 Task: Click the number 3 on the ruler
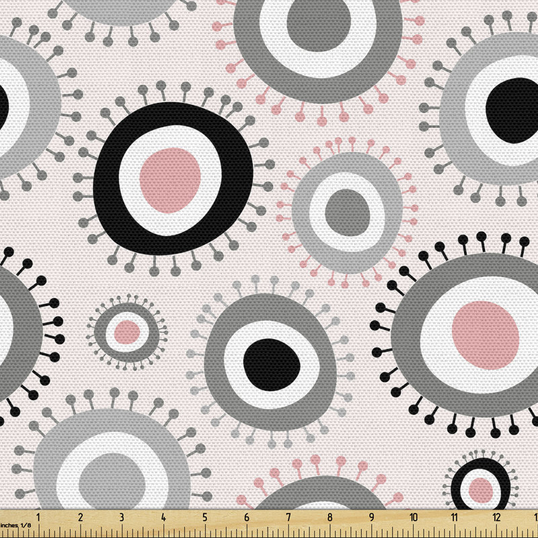tap(122, 517)
